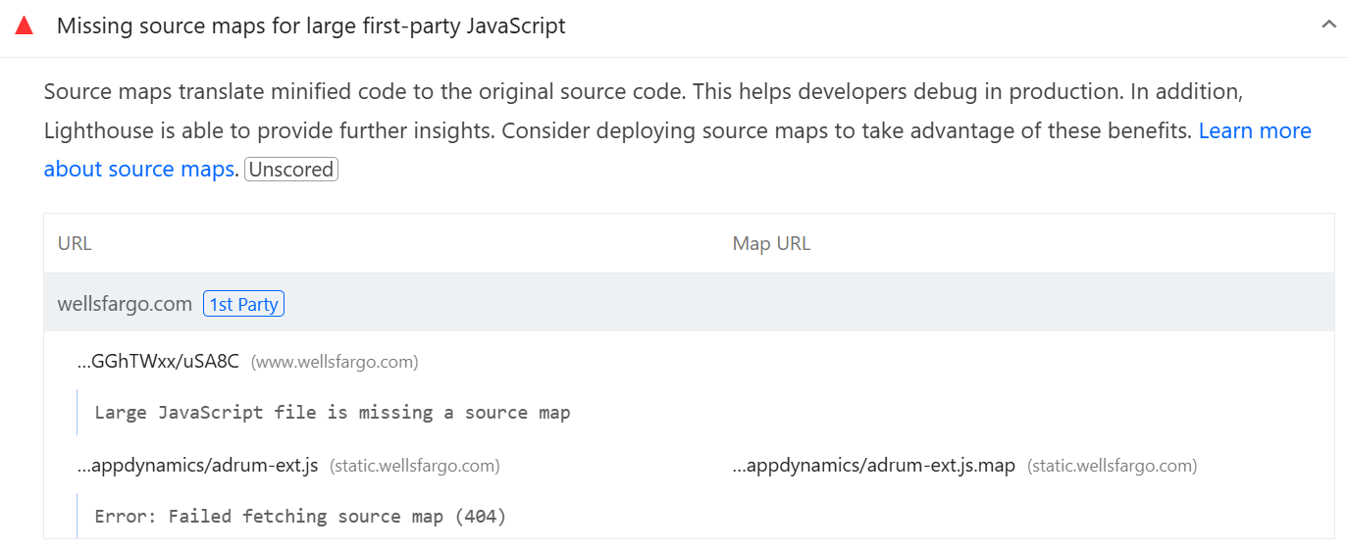Click '(static.wellsfargo.com)' beside adrum-ext.js.map
Viewport: 1348px width, 550px height.
(x=1112, y=466)
